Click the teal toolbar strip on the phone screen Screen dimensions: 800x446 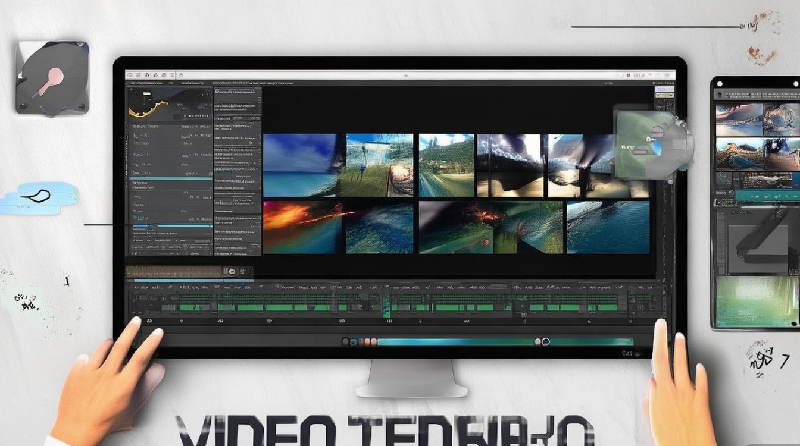point(767,195)
